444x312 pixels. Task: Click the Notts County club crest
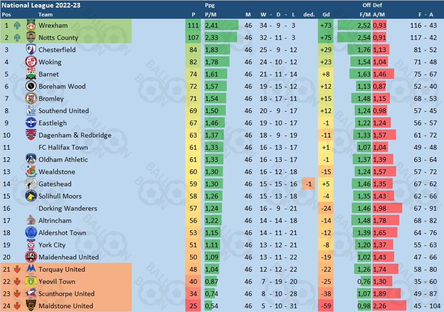[31, 37]
